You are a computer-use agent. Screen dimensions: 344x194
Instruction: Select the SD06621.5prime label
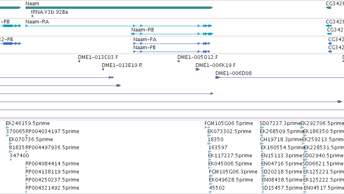click(323, 164)
